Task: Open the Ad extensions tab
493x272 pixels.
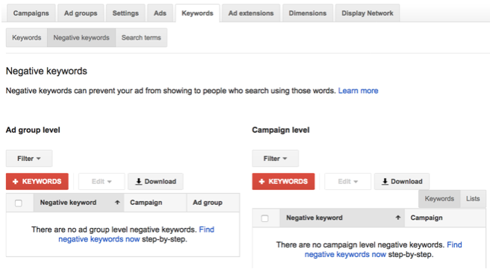Action: coord(251,13)
